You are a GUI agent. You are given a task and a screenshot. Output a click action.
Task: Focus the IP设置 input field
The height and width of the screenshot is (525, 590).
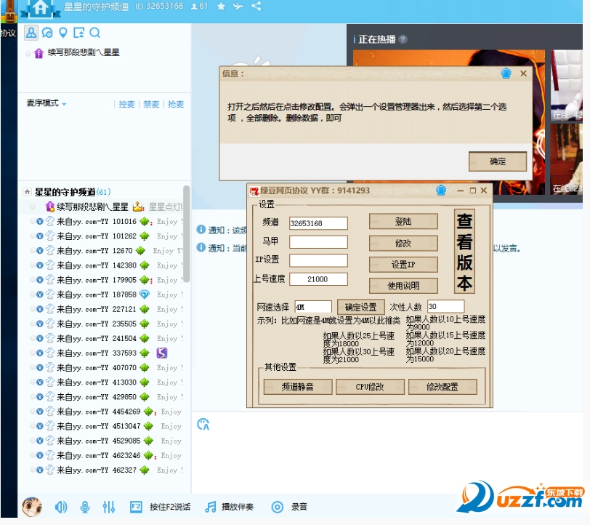[318, 260]
